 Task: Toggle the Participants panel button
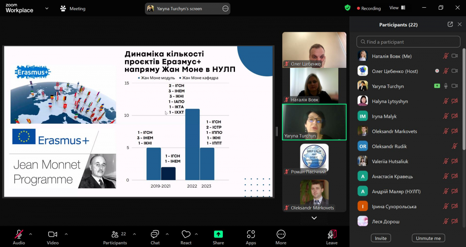pyautogui.click(x=115, y=237)
